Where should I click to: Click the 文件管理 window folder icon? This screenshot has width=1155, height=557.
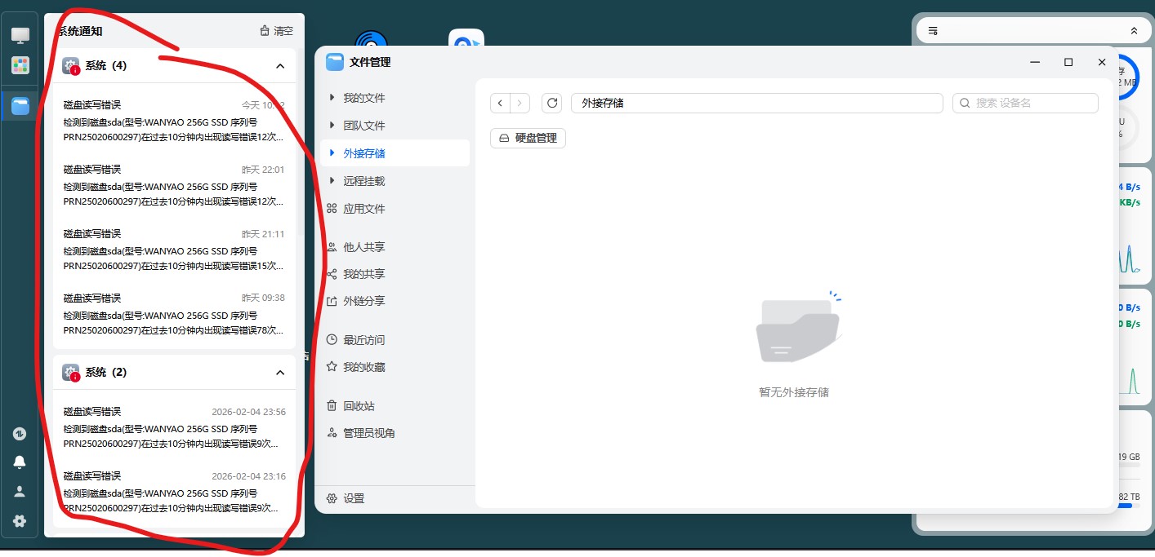pos(335,62)
